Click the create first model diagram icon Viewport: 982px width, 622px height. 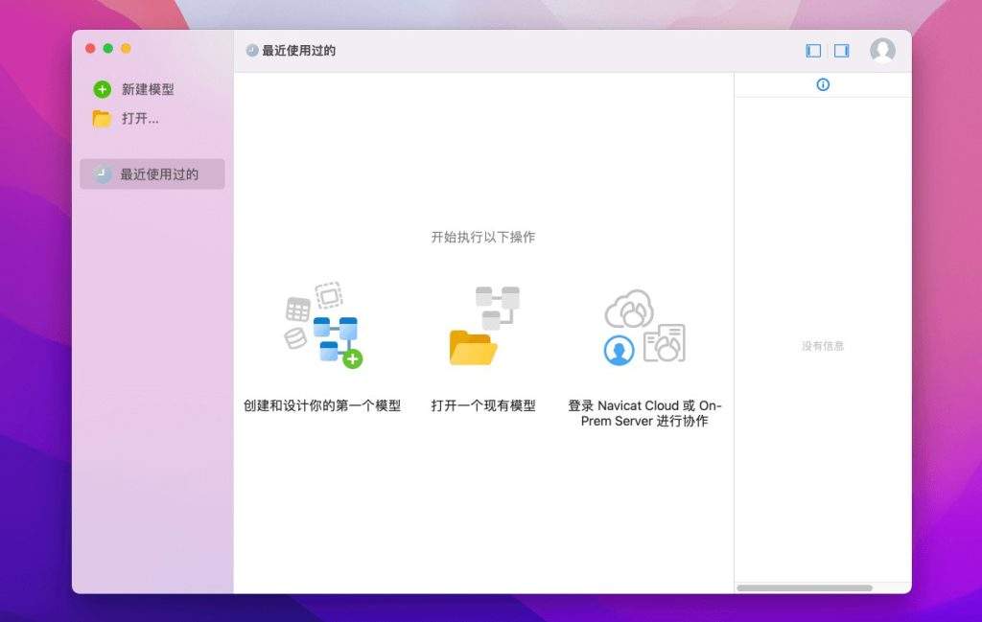coord(324,326)
